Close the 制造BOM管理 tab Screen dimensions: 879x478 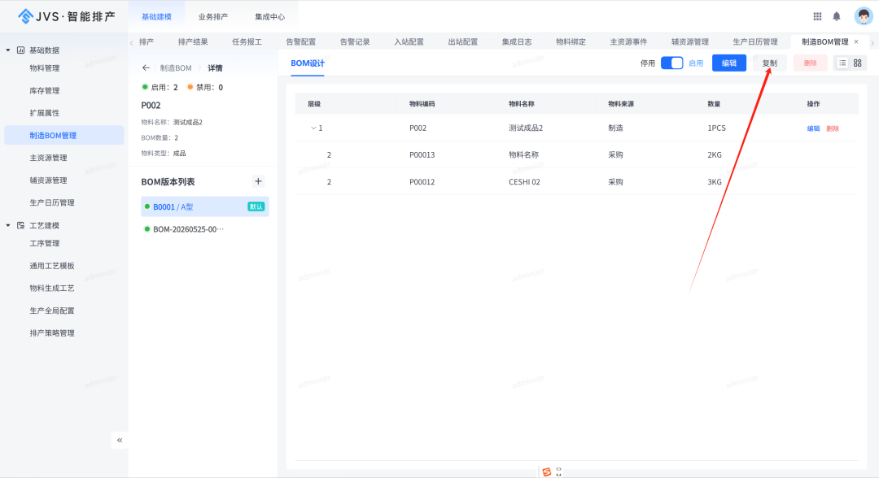coord(856,41)
